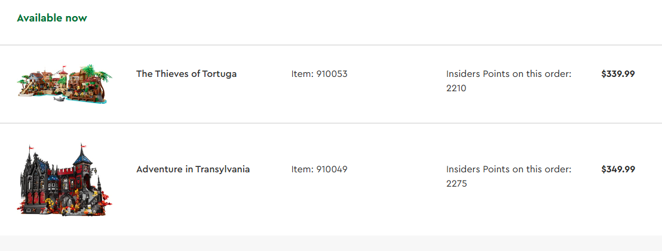Click the 2210 points value
The width and height of the screenshot is (662, 251).
pos(456,88)
